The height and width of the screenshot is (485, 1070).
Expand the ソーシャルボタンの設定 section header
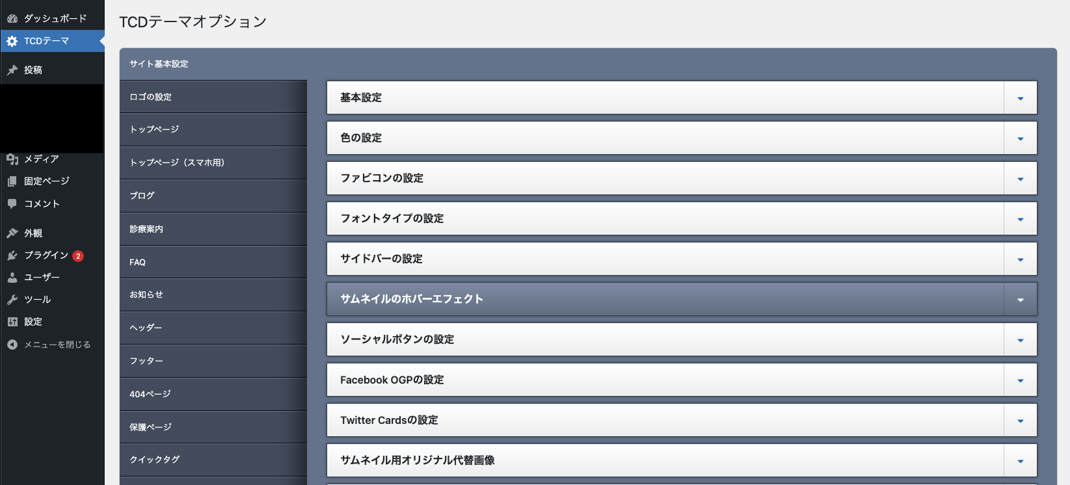[x=682, y=340]
